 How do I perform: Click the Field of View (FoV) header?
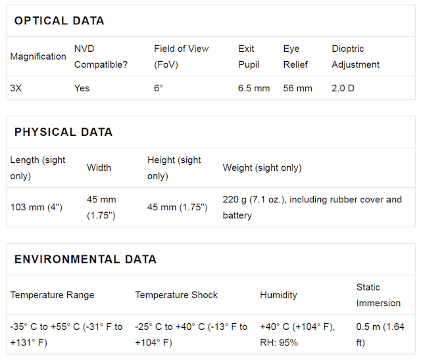click(x=182, y=56)
